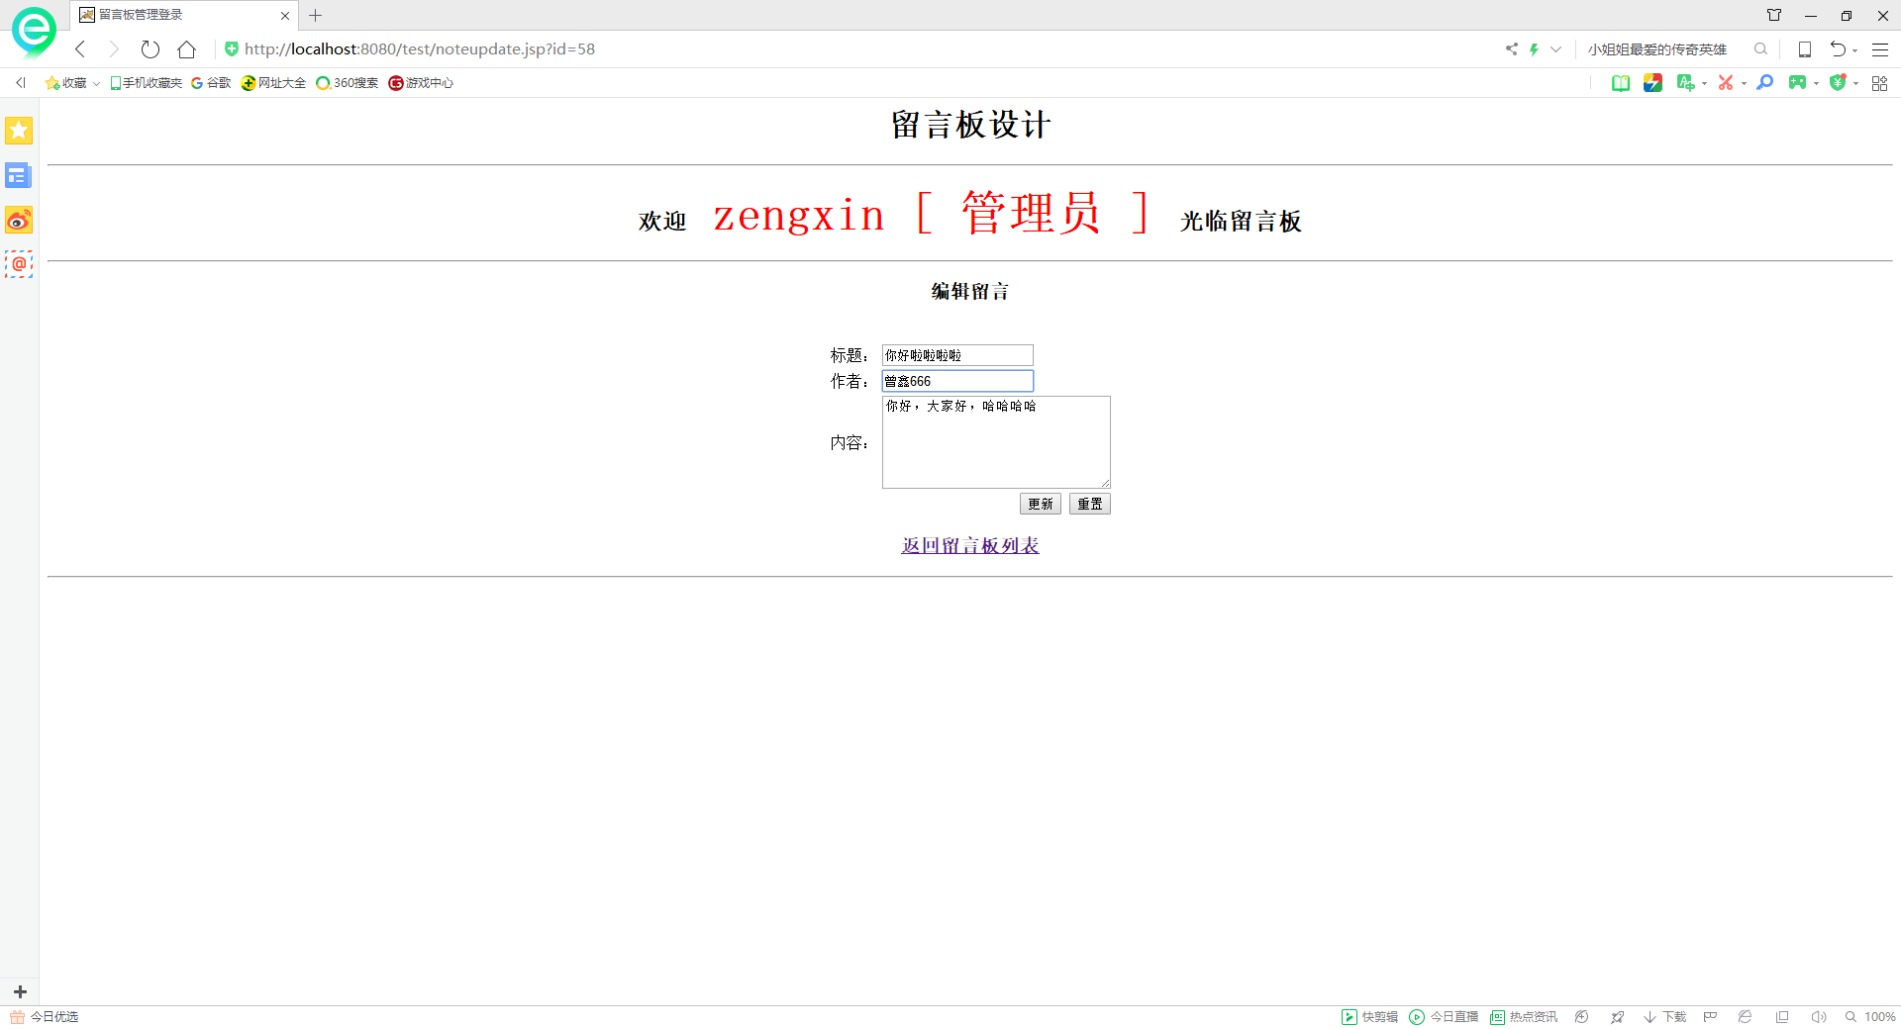Screen dimensions: 1901x1029
Task: Open the 360搜索 bookmark
Action: click(x=348, y=83)
